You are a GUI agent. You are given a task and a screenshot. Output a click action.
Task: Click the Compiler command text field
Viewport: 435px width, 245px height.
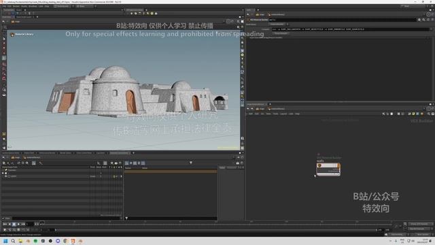tap(350, 29)
